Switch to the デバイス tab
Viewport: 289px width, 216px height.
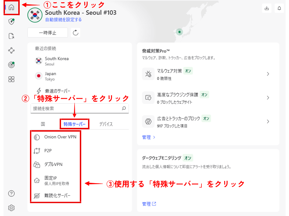point(106,124)
